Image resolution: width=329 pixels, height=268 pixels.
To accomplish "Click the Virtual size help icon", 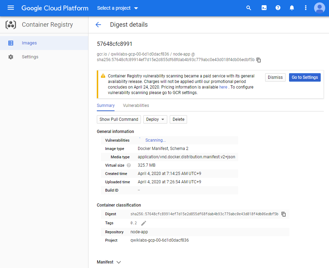I will click(x=129, y=165).
